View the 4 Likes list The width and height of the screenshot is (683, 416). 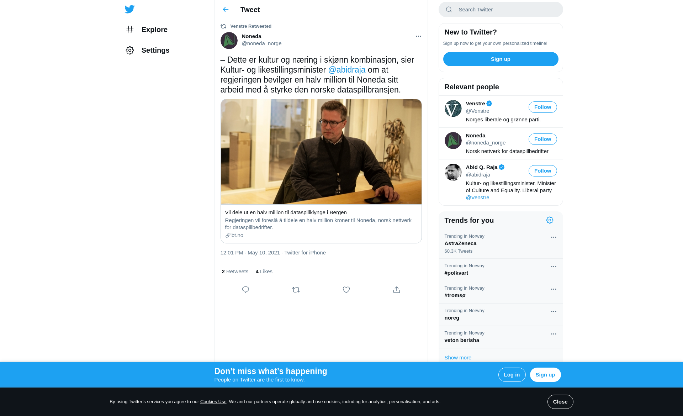pos(264,272)
